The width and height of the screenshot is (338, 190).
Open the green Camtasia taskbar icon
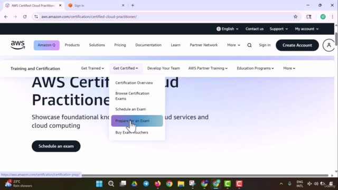[228, 184]
